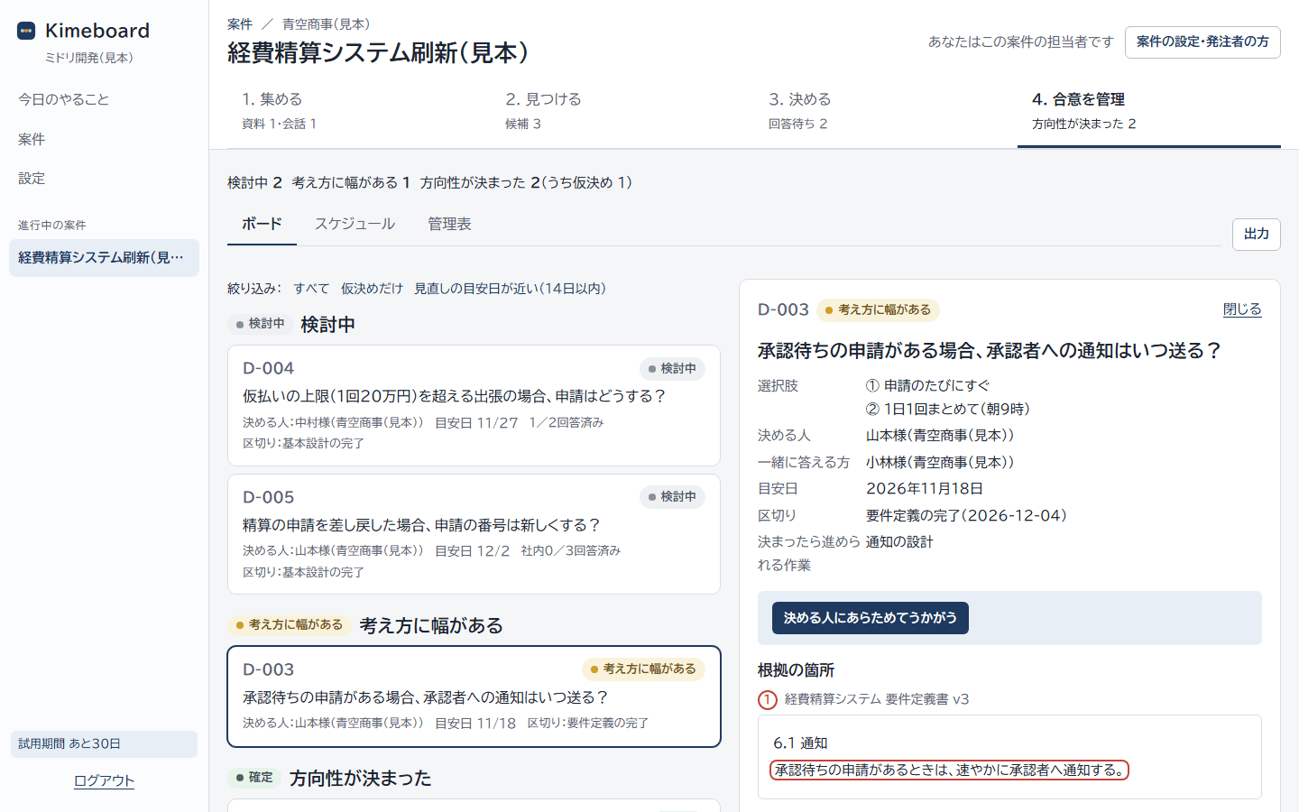The height and width of the screenshot is (812, 1299).
Task: Select 経費精算システム刷新 project in the sidebar
Action: point(104,258)
